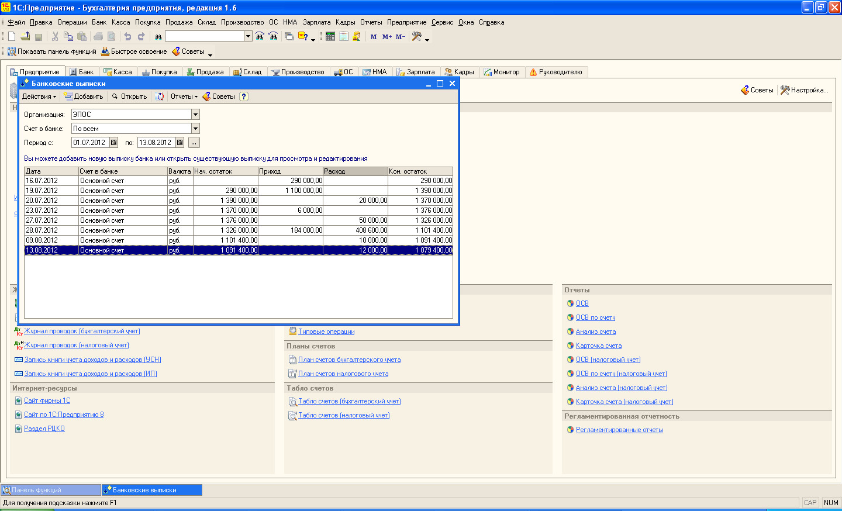This screenshot has height=511, width=842.
Task: Click the binoculars Find icon
Action: pos(158,36)
